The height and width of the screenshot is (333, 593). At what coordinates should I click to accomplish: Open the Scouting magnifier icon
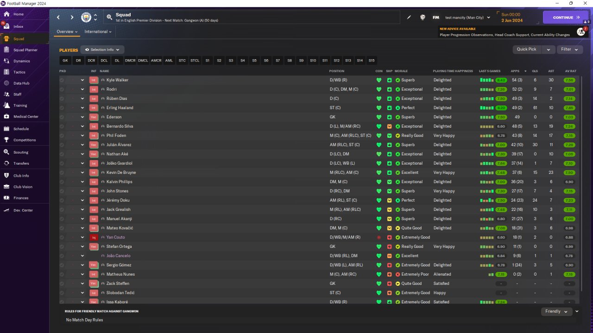(6, 152)
